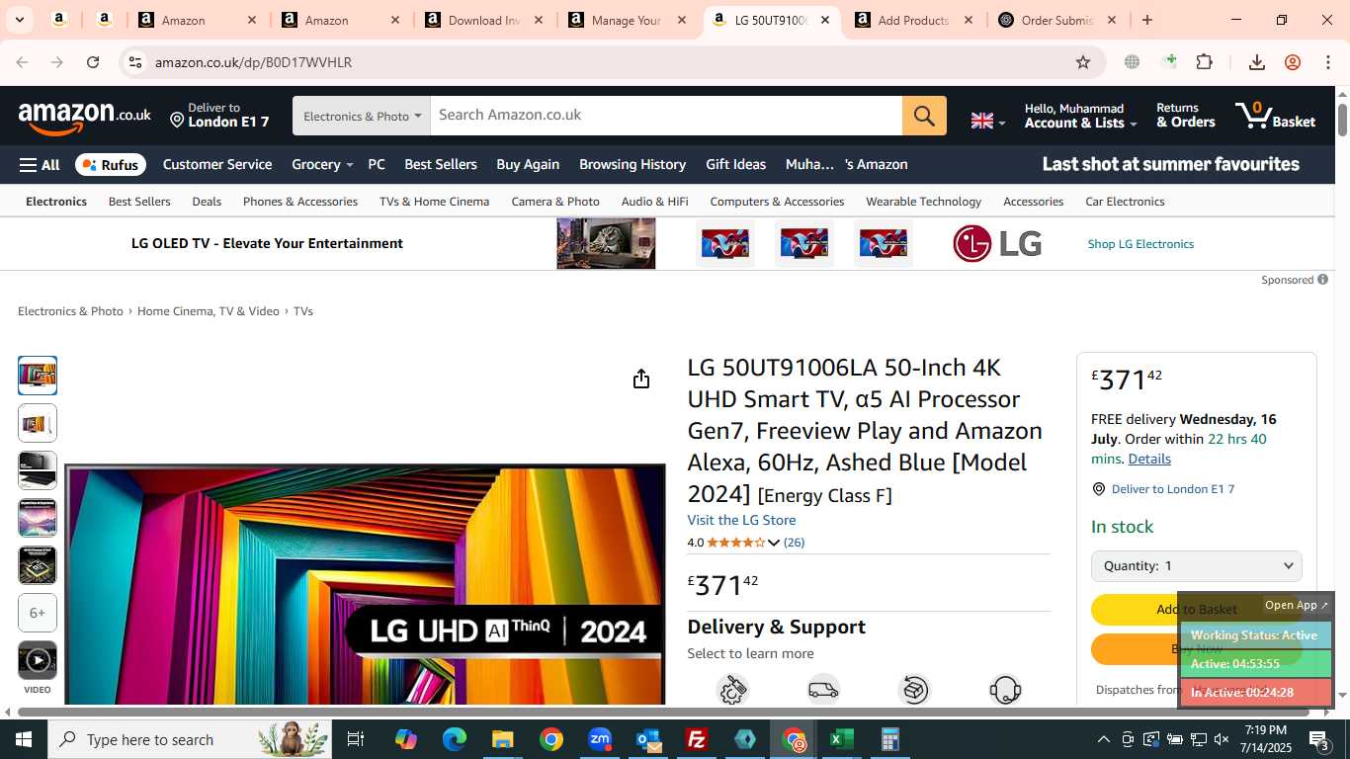
Task: Expand the star rating breakdown chevron
Action: coord(774,543)
